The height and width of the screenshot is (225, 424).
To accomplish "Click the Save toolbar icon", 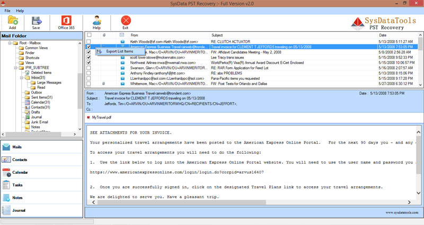I will [x=36, y=22].
